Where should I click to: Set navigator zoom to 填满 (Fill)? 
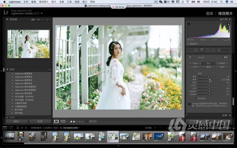click(38, 20)
